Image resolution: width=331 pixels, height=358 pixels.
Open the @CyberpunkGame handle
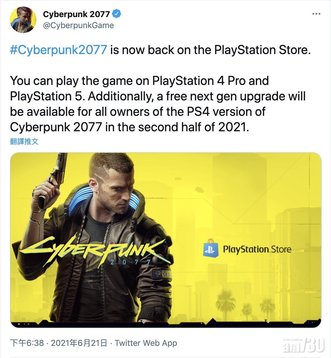tap(78, 25)
